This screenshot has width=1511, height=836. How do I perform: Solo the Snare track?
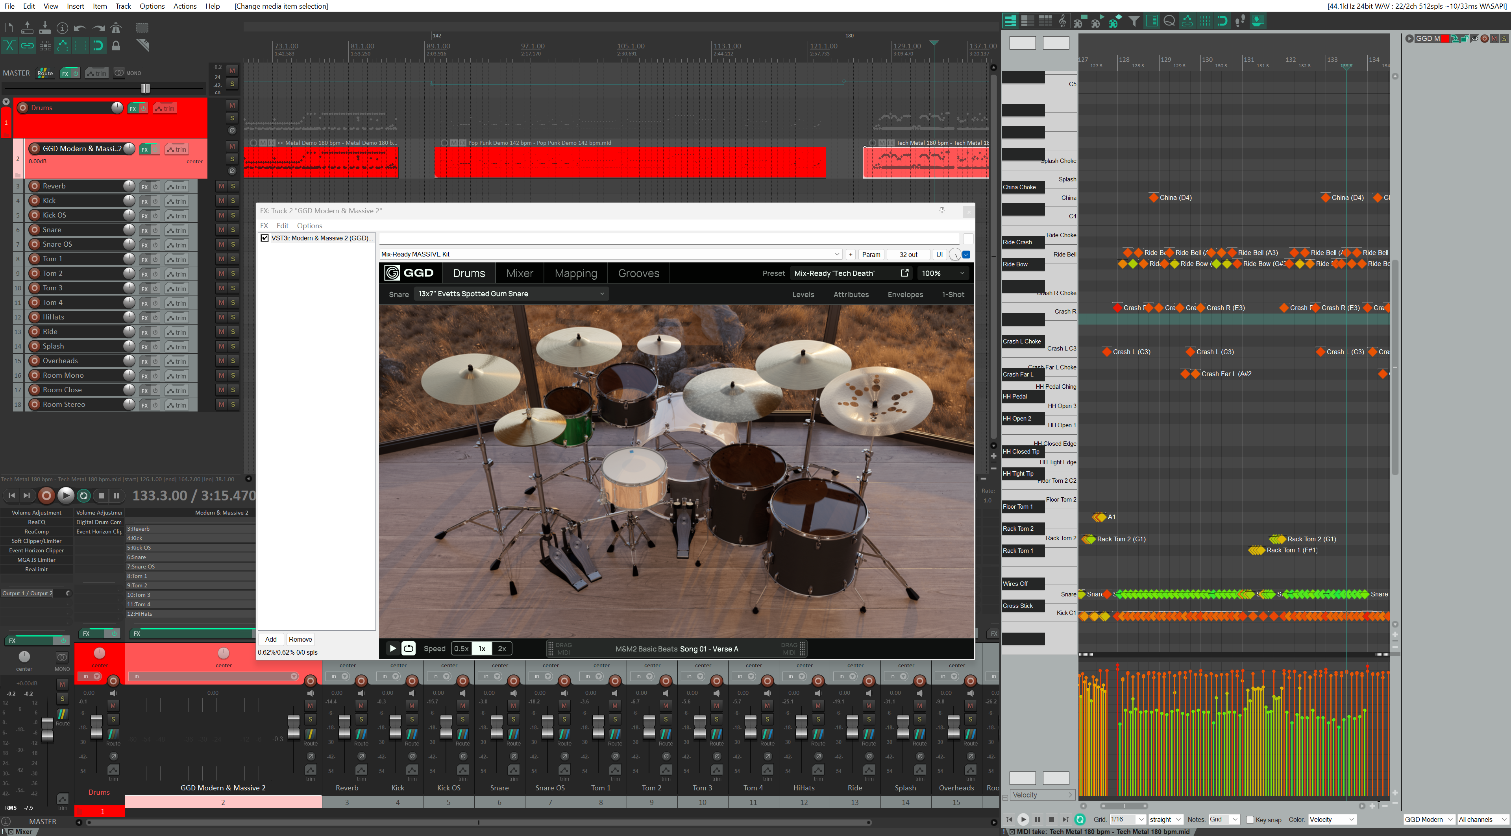[x=233, y=230]
